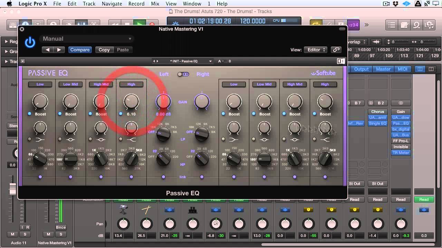Viewport: 442px width, 248px height.
Task: Toggle the A/B comparison switch
Action: point(224,61)
